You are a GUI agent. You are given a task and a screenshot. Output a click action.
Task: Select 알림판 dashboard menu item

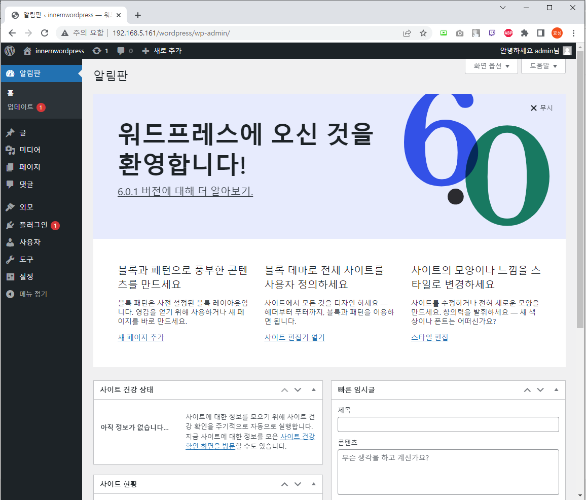[41, 74]
